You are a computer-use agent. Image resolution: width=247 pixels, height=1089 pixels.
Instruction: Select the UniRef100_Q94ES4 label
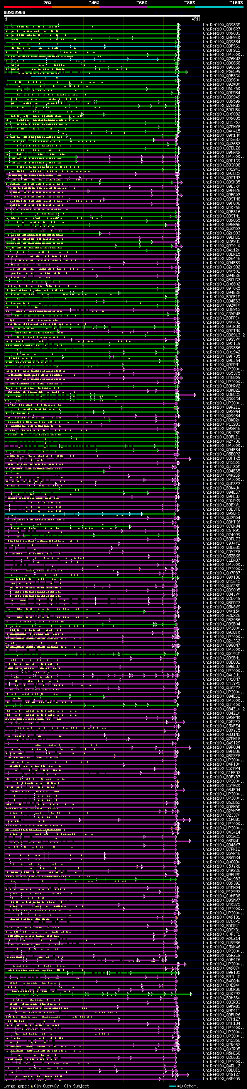click(x=222, y=450)
